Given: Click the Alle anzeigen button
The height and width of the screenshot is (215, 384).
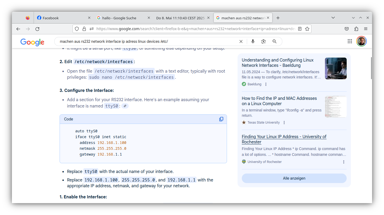Looking at the screenshot, I should pos(294,178).
